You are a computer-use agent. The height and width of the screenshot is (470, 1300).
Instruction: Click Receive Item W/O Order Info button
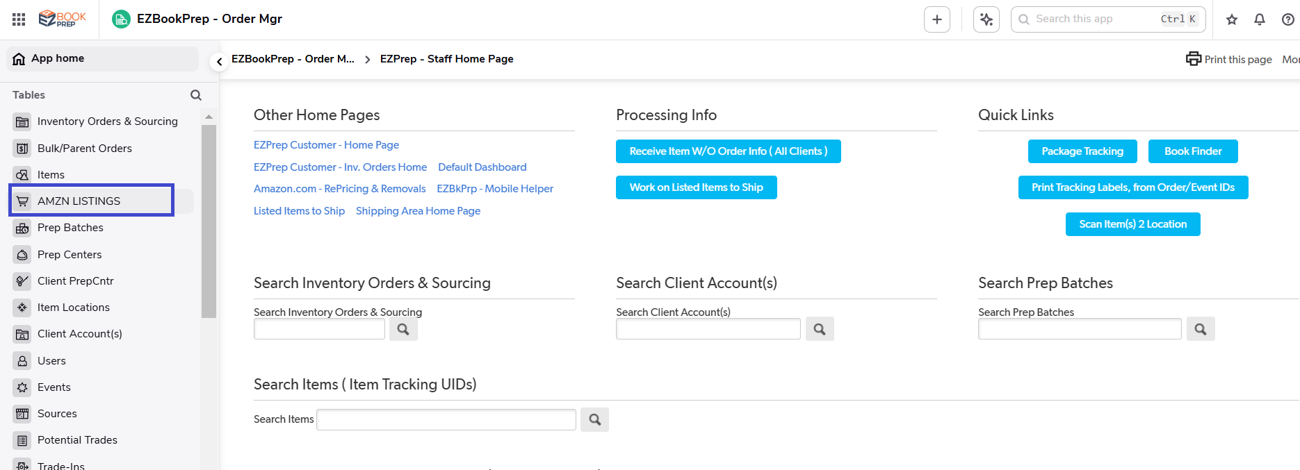coord(728,151)
